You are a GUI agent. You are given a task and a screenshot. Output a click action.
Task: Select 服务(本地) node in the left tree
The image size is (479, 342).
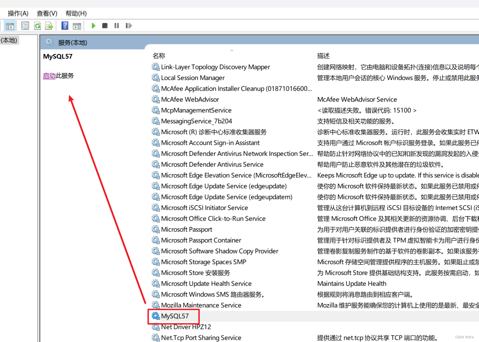pyautogui.click(x=9, y=40)
